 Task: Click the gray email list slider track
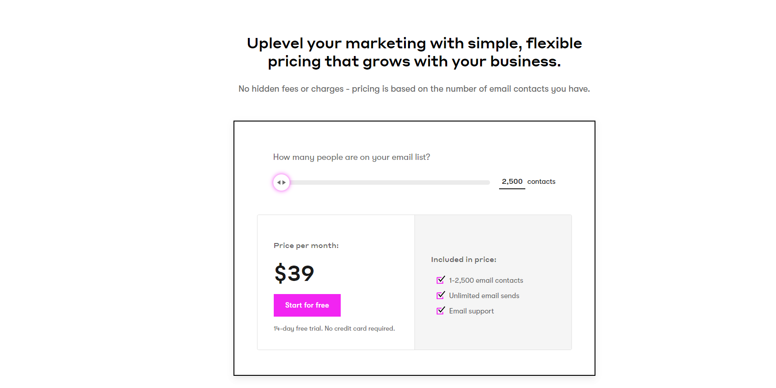coord(389,182)
